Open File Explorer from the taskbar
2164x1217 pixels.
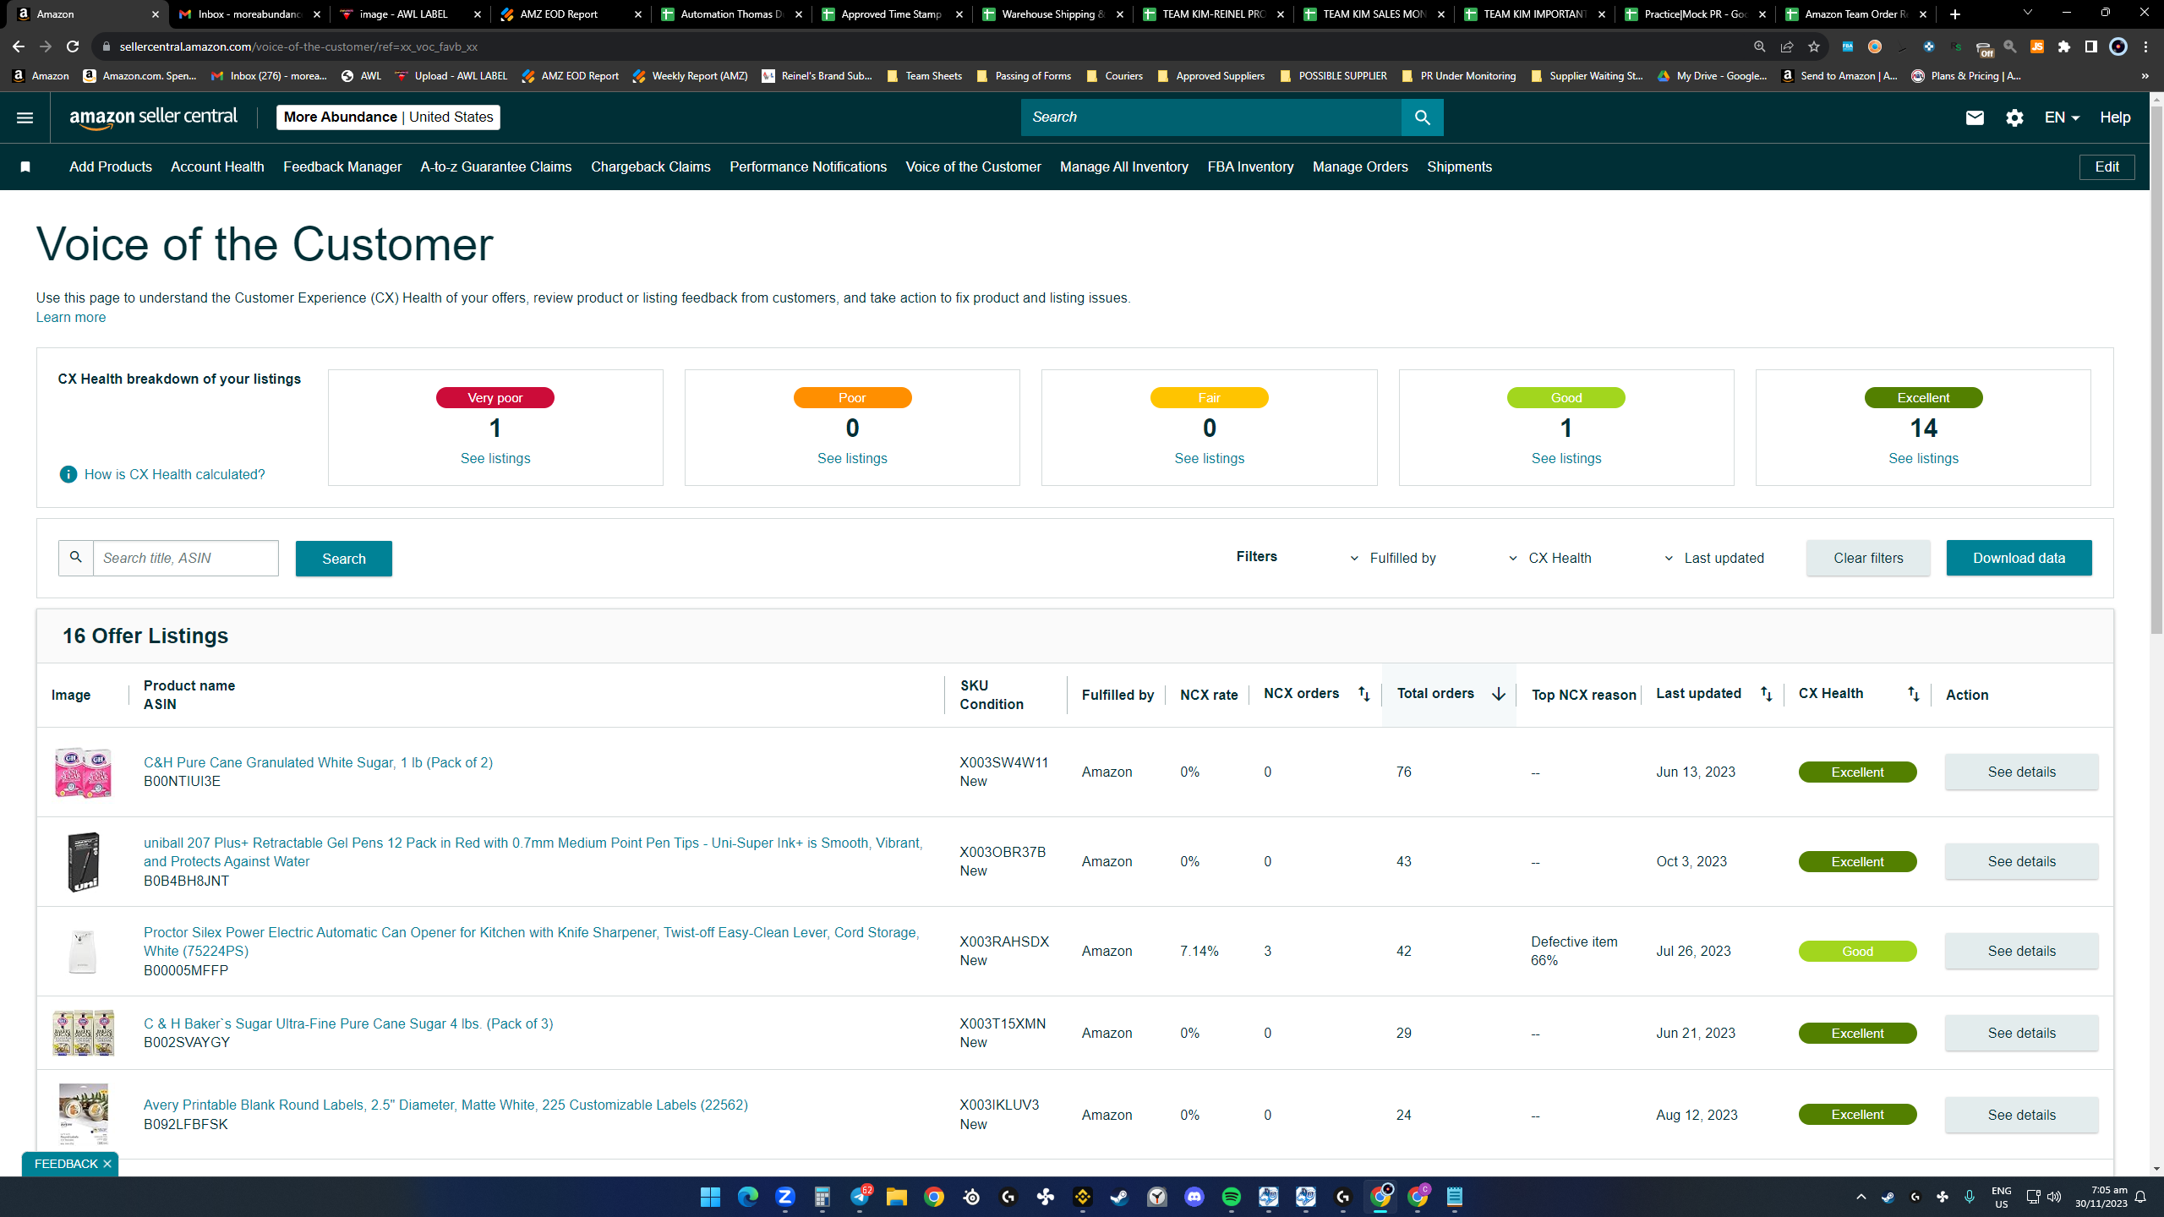(897, 1197)
